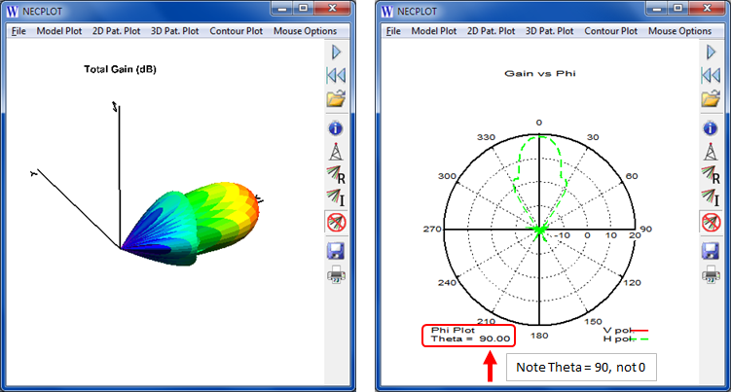Expand Contour Plot menu in right window

(612, 31)
